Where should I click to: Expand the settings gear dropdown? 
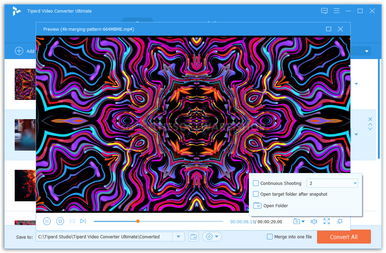pos(212,237)
